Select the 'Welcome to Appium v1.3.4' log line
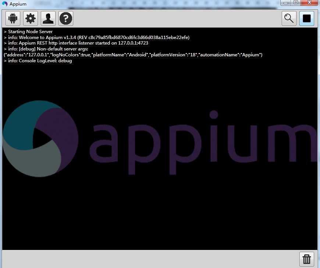320x268 pixels. point(96,38)
